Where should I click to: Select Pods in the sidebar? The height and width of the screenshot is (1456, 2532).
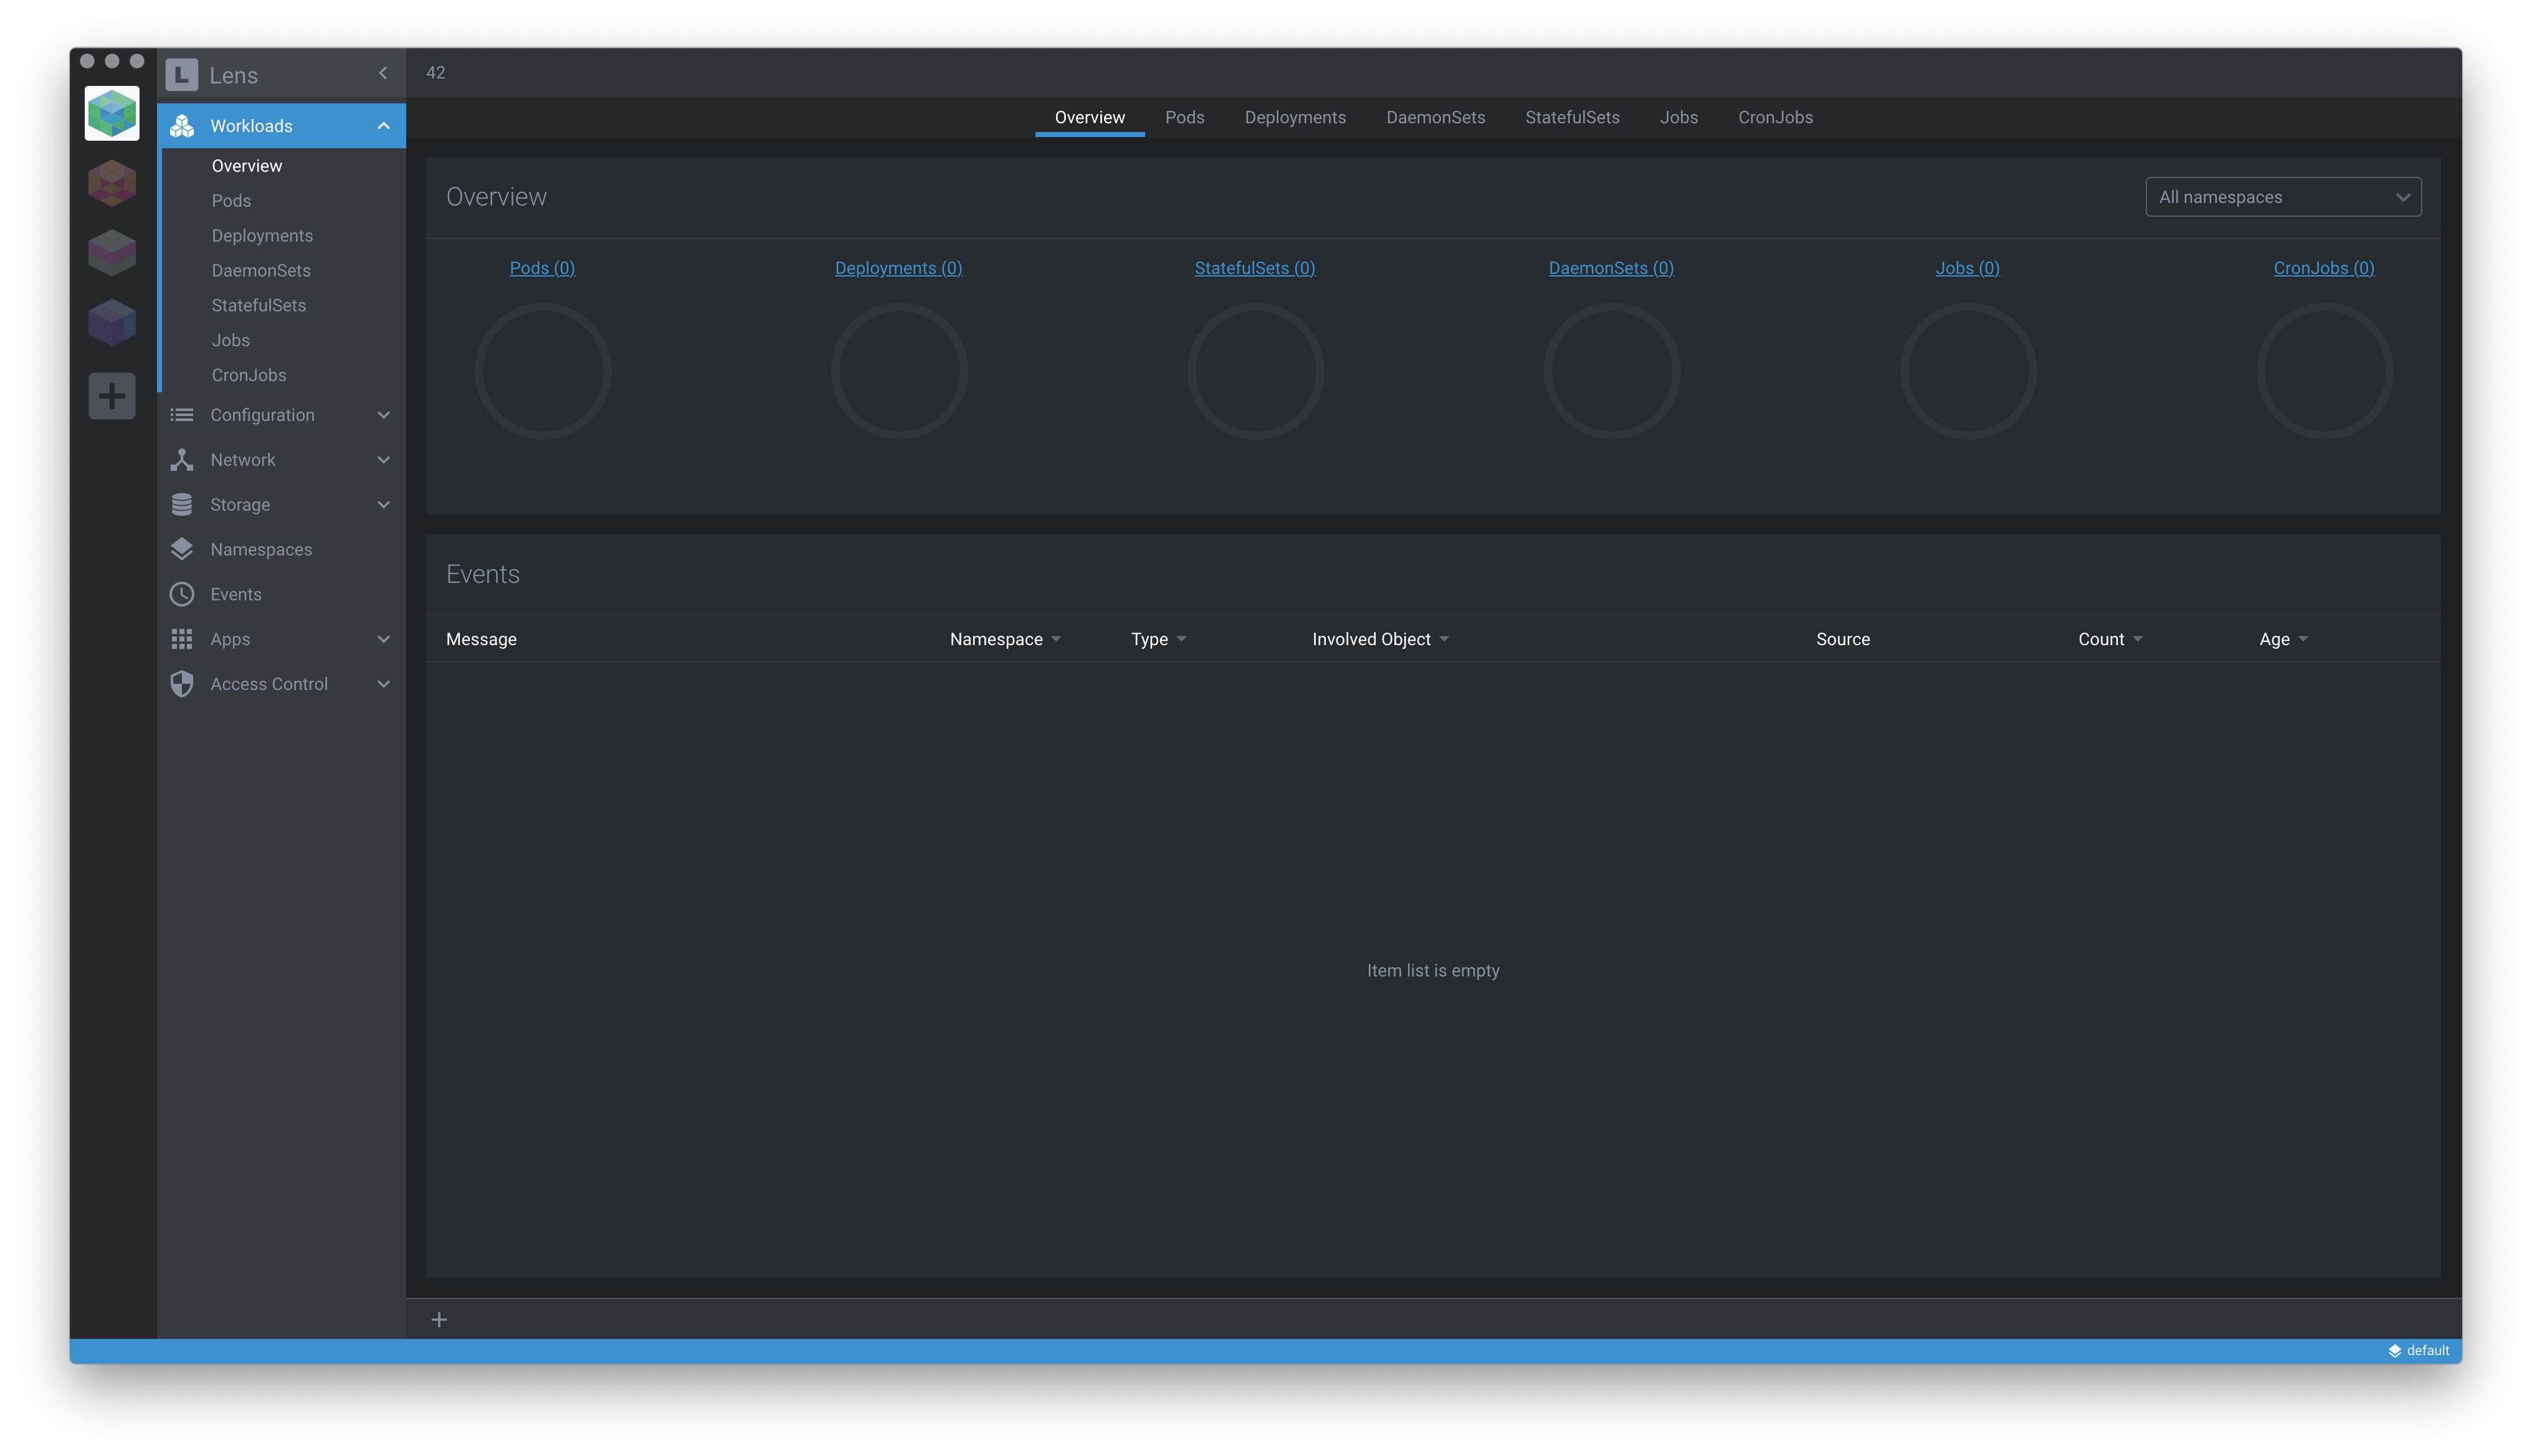[231, 201]
